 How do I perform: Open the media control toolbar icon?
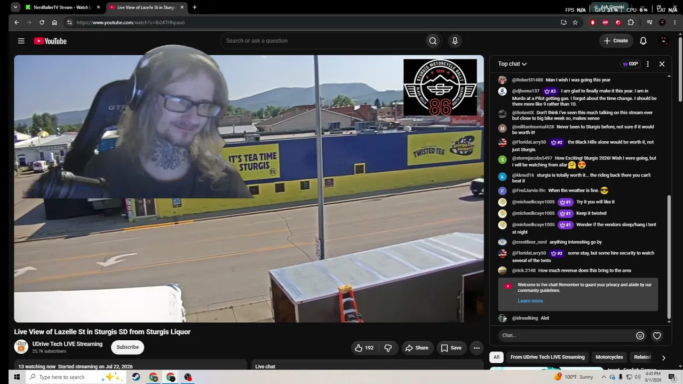coord(649,22)
